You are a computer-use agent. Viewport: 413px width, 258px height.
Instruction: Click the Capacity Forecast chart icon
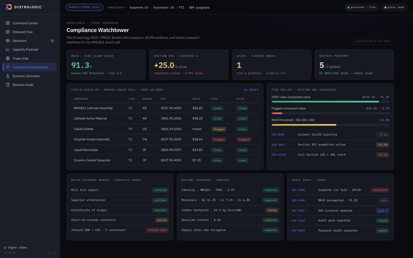(8, 49)
